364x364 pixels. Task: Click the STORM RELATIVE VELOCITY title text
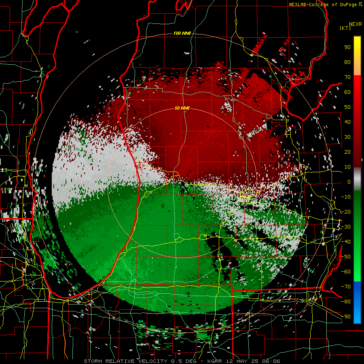point(125,361)
